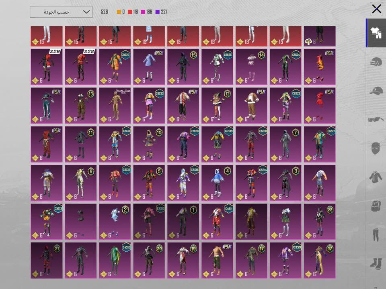Viewport: 386px width, 289px height.
Task: Select the C7S19 yellow-black outfit
Action: pyautogui.click(x=218, y=144)
